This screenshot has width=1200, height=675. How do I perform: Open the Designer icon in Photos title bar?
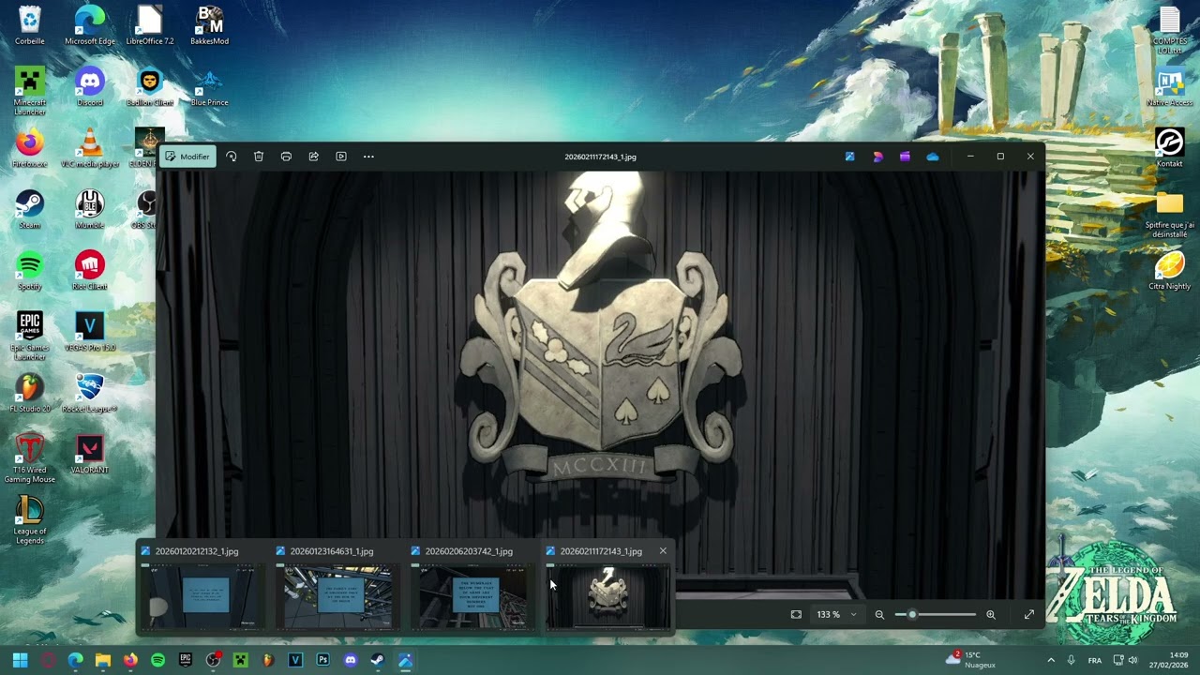click(x=877, y=157)
